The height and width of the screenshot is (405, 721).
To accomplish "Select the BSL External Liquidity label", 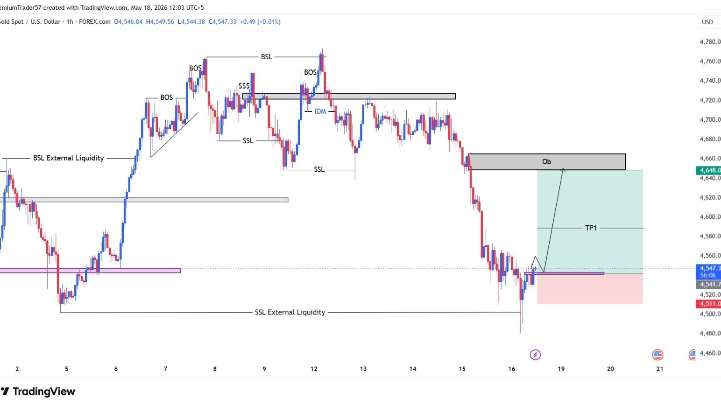I will [69, 158].
